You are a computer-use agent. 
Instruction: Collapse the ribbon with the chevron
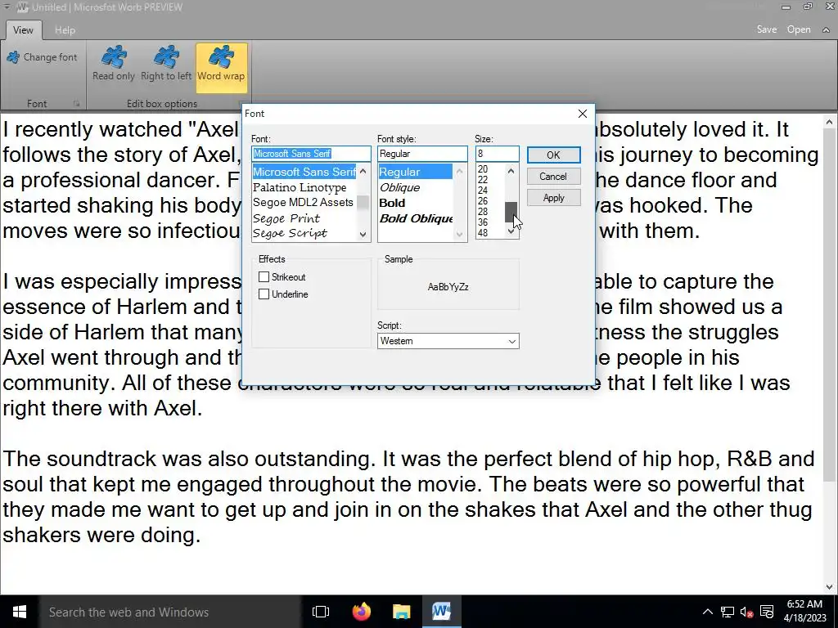pyautogui.click(x=826, y=30)
